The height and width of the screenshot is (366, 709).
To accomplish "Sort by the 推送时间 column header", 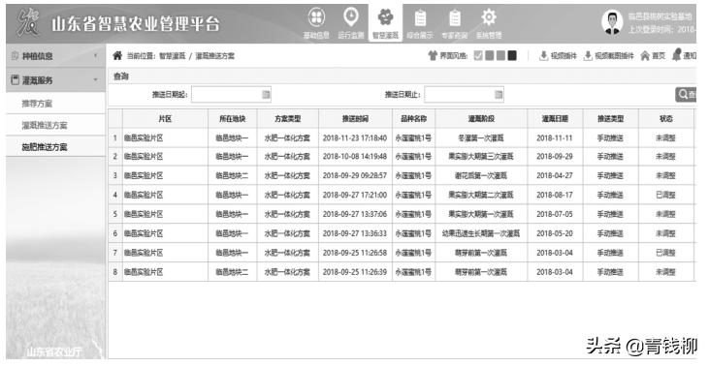I will pyautogui.click(x=355, y=119).
